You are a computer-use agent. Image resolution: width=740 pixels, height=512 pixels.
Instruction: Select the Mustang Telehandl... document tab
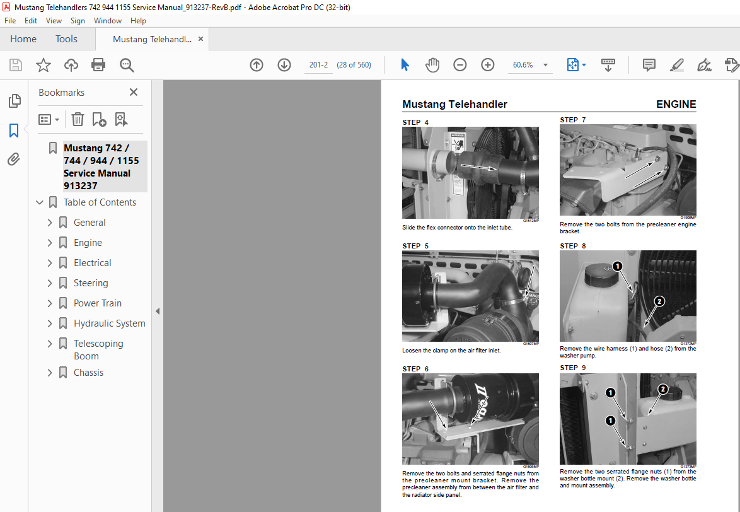pos(152,39)
